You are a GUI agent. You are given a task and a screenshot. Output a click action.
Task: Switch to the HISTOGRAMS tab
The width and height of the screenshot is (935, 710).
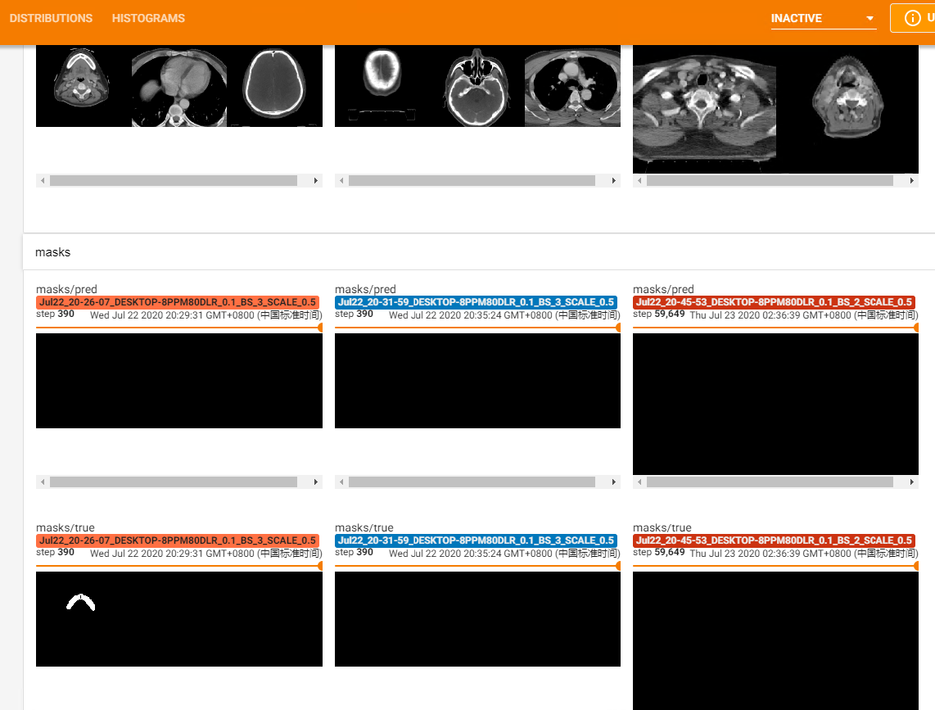tap(147, 18)
